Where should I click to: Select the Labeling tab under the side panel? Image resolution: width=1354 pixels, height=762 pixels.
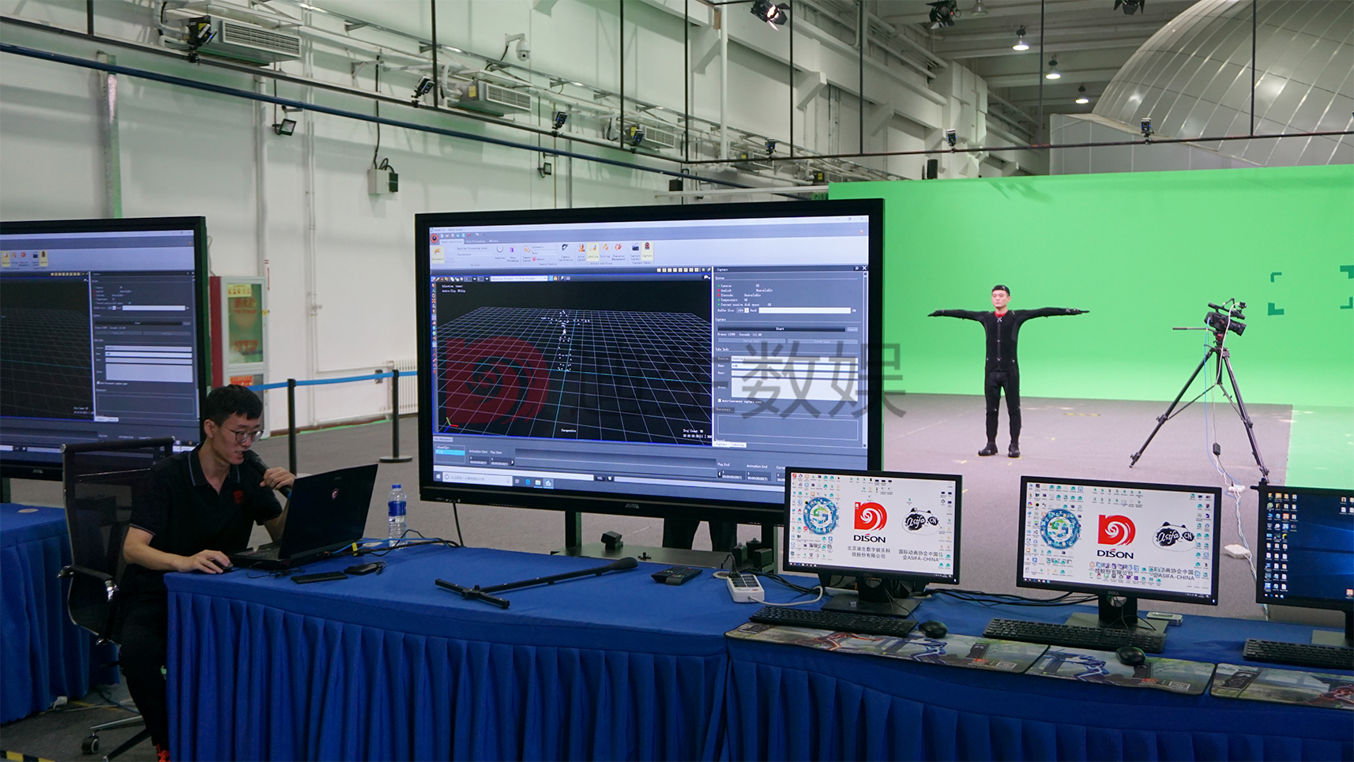738,445
